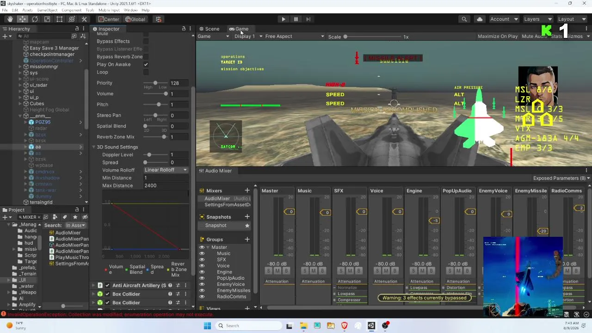
Task: Open the Layers dropdown
Action: pos(538,19)
